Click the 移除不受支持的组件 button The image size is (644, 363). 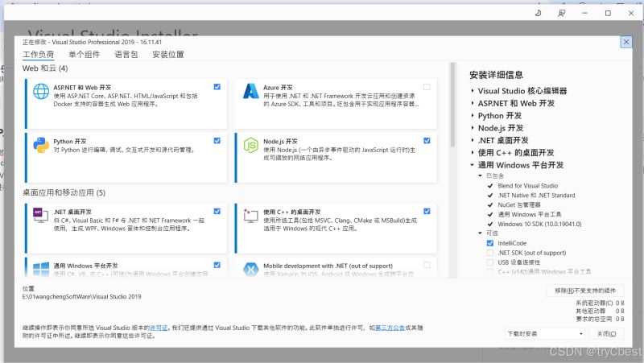[x=585, y=291]
